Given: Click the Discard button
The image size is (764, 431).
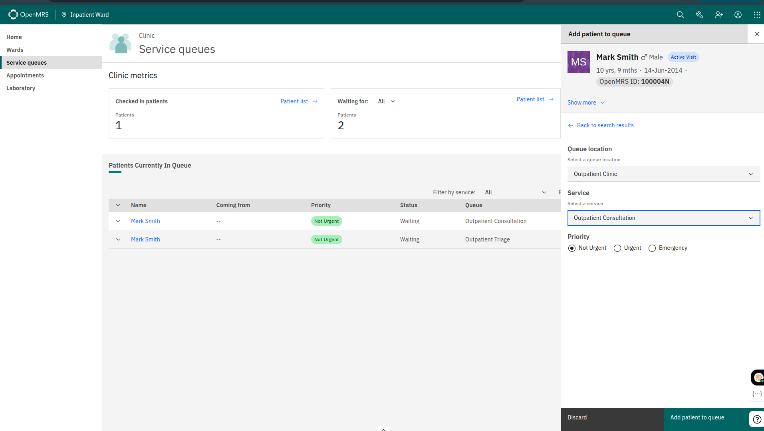Looking at the screenshot, I should (612, 419).
